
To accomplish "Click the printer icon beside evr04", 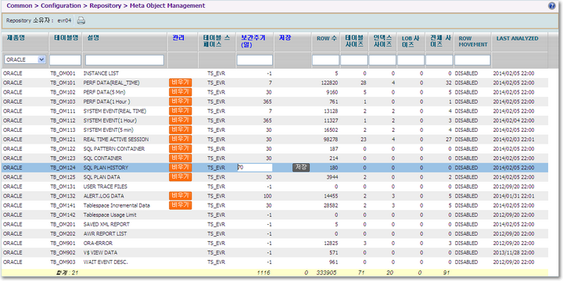I will tap(81, 21).
